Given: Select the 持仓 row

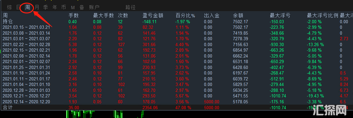Looking at the screenshot, I should tap(176, 22).
